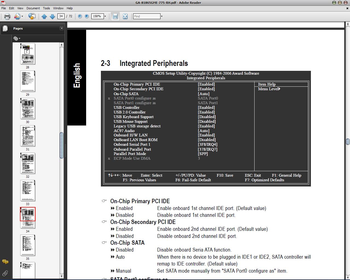
Task: Go to previous page with up arrow
Action: 44,16
